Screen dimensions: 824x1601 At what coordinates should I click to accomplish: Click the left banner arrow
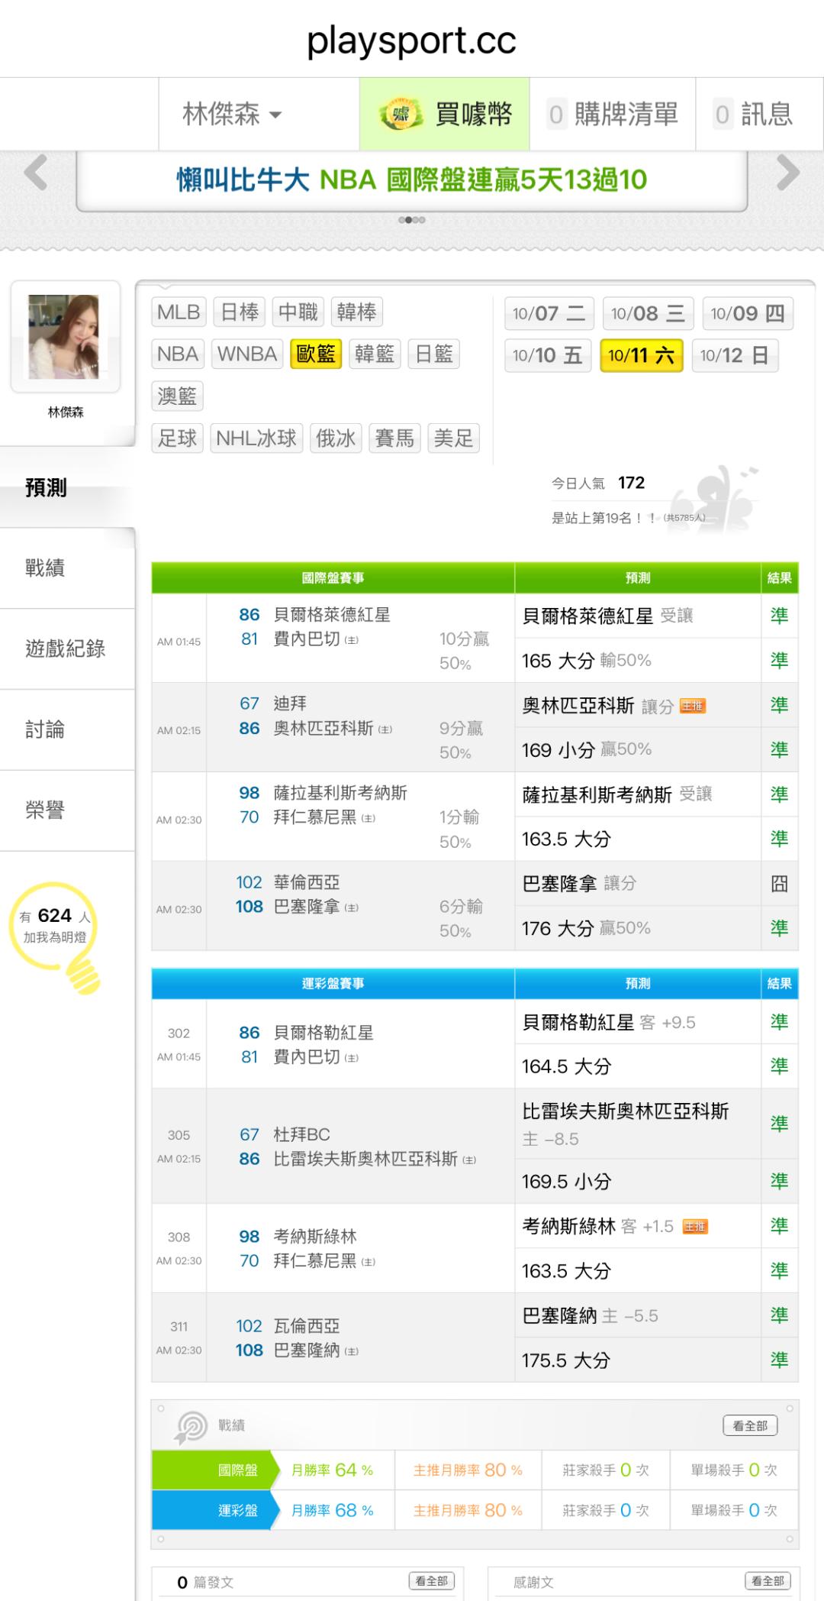(36, 173)
